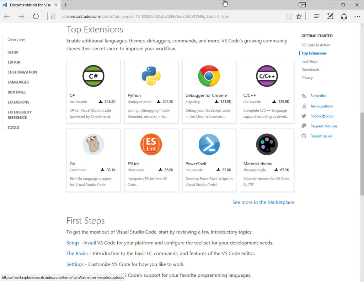This screenshot has width=364, height=282.
Task: Jump to First Steps in page nav
Action: (x=310, y=61)
